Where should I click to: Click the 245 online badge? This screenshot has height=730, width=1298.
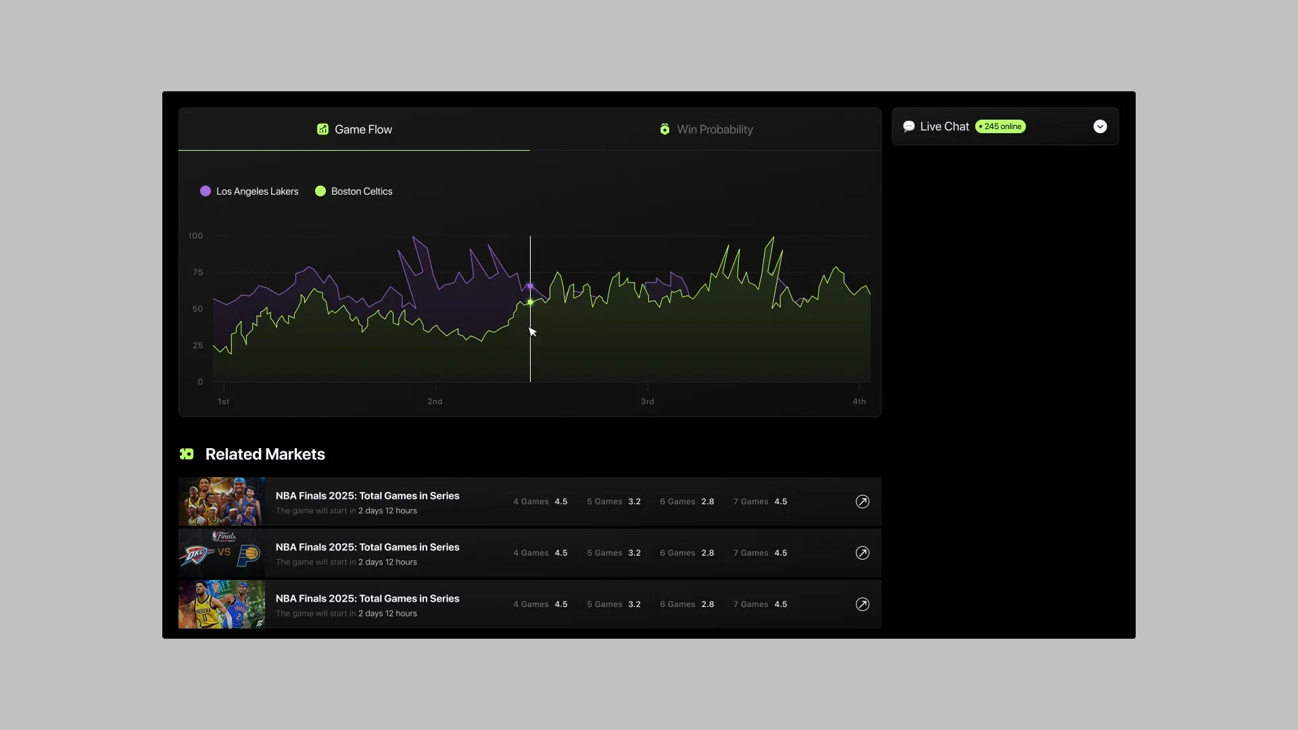(1000, 126)
